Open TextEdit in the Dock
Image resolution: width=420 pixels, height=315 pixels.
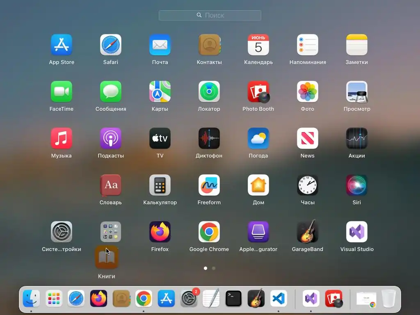(x=211, y=299)
